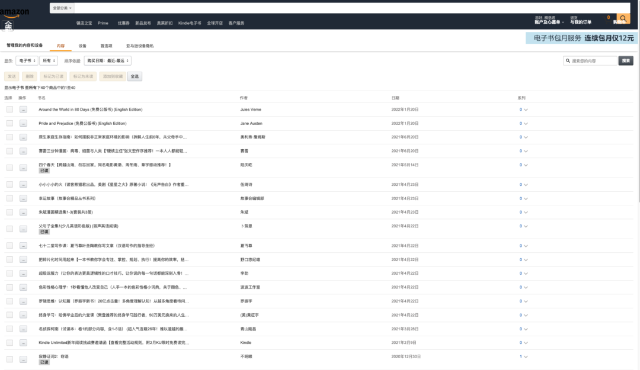The image size is (640, 370).
Task: Switch to the 内容 tab
Action: coord(61,46)
